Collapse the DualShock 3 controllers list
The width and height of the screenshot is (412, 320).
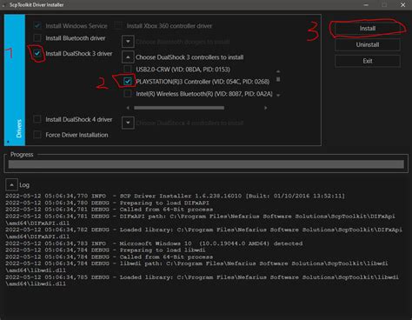point(128,57)
